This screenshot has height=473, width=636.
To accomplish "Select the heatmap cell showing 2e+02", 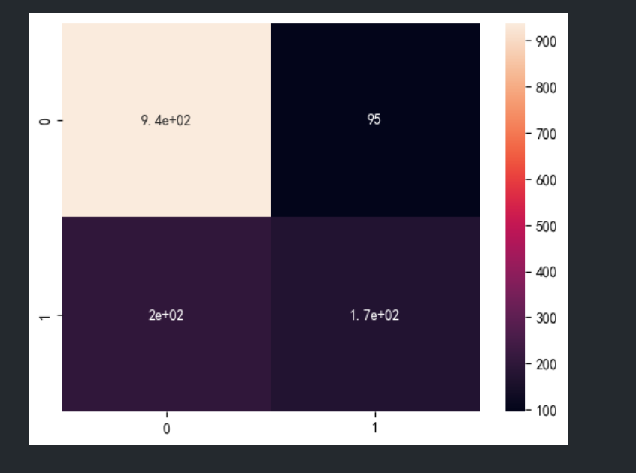I will point(166,315).
